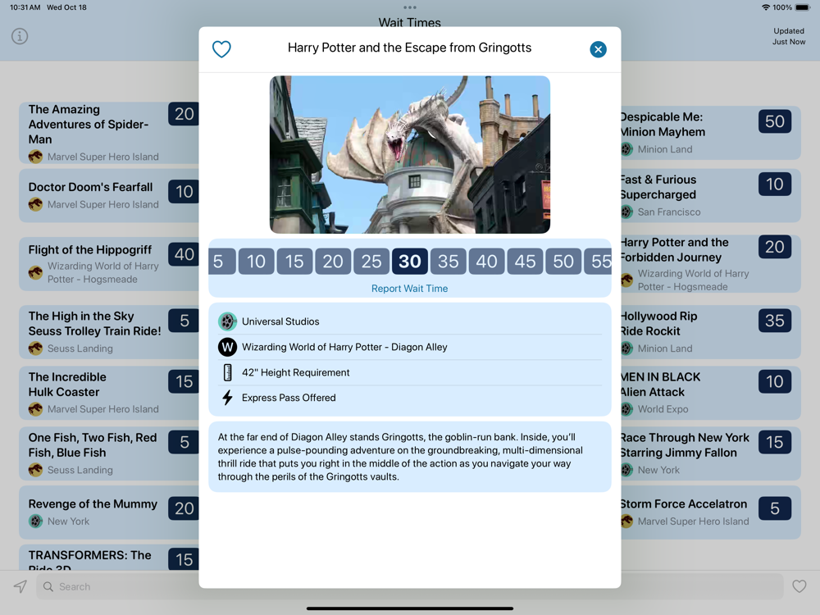Tap the Diagon Alley W icon
Screen dimensions: 820x615
click(227, 347)
